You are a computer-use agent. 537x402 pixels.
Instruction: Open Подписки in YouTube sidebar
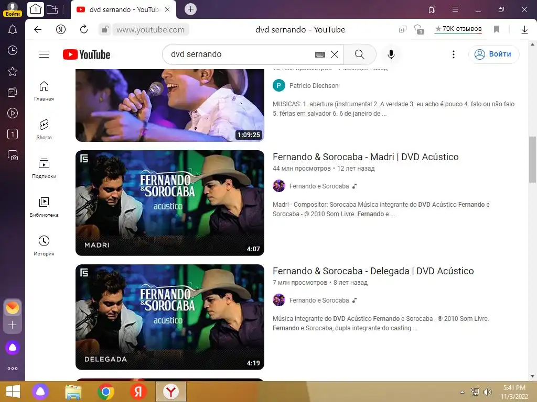pyautogui.click(x=44, y=169)
